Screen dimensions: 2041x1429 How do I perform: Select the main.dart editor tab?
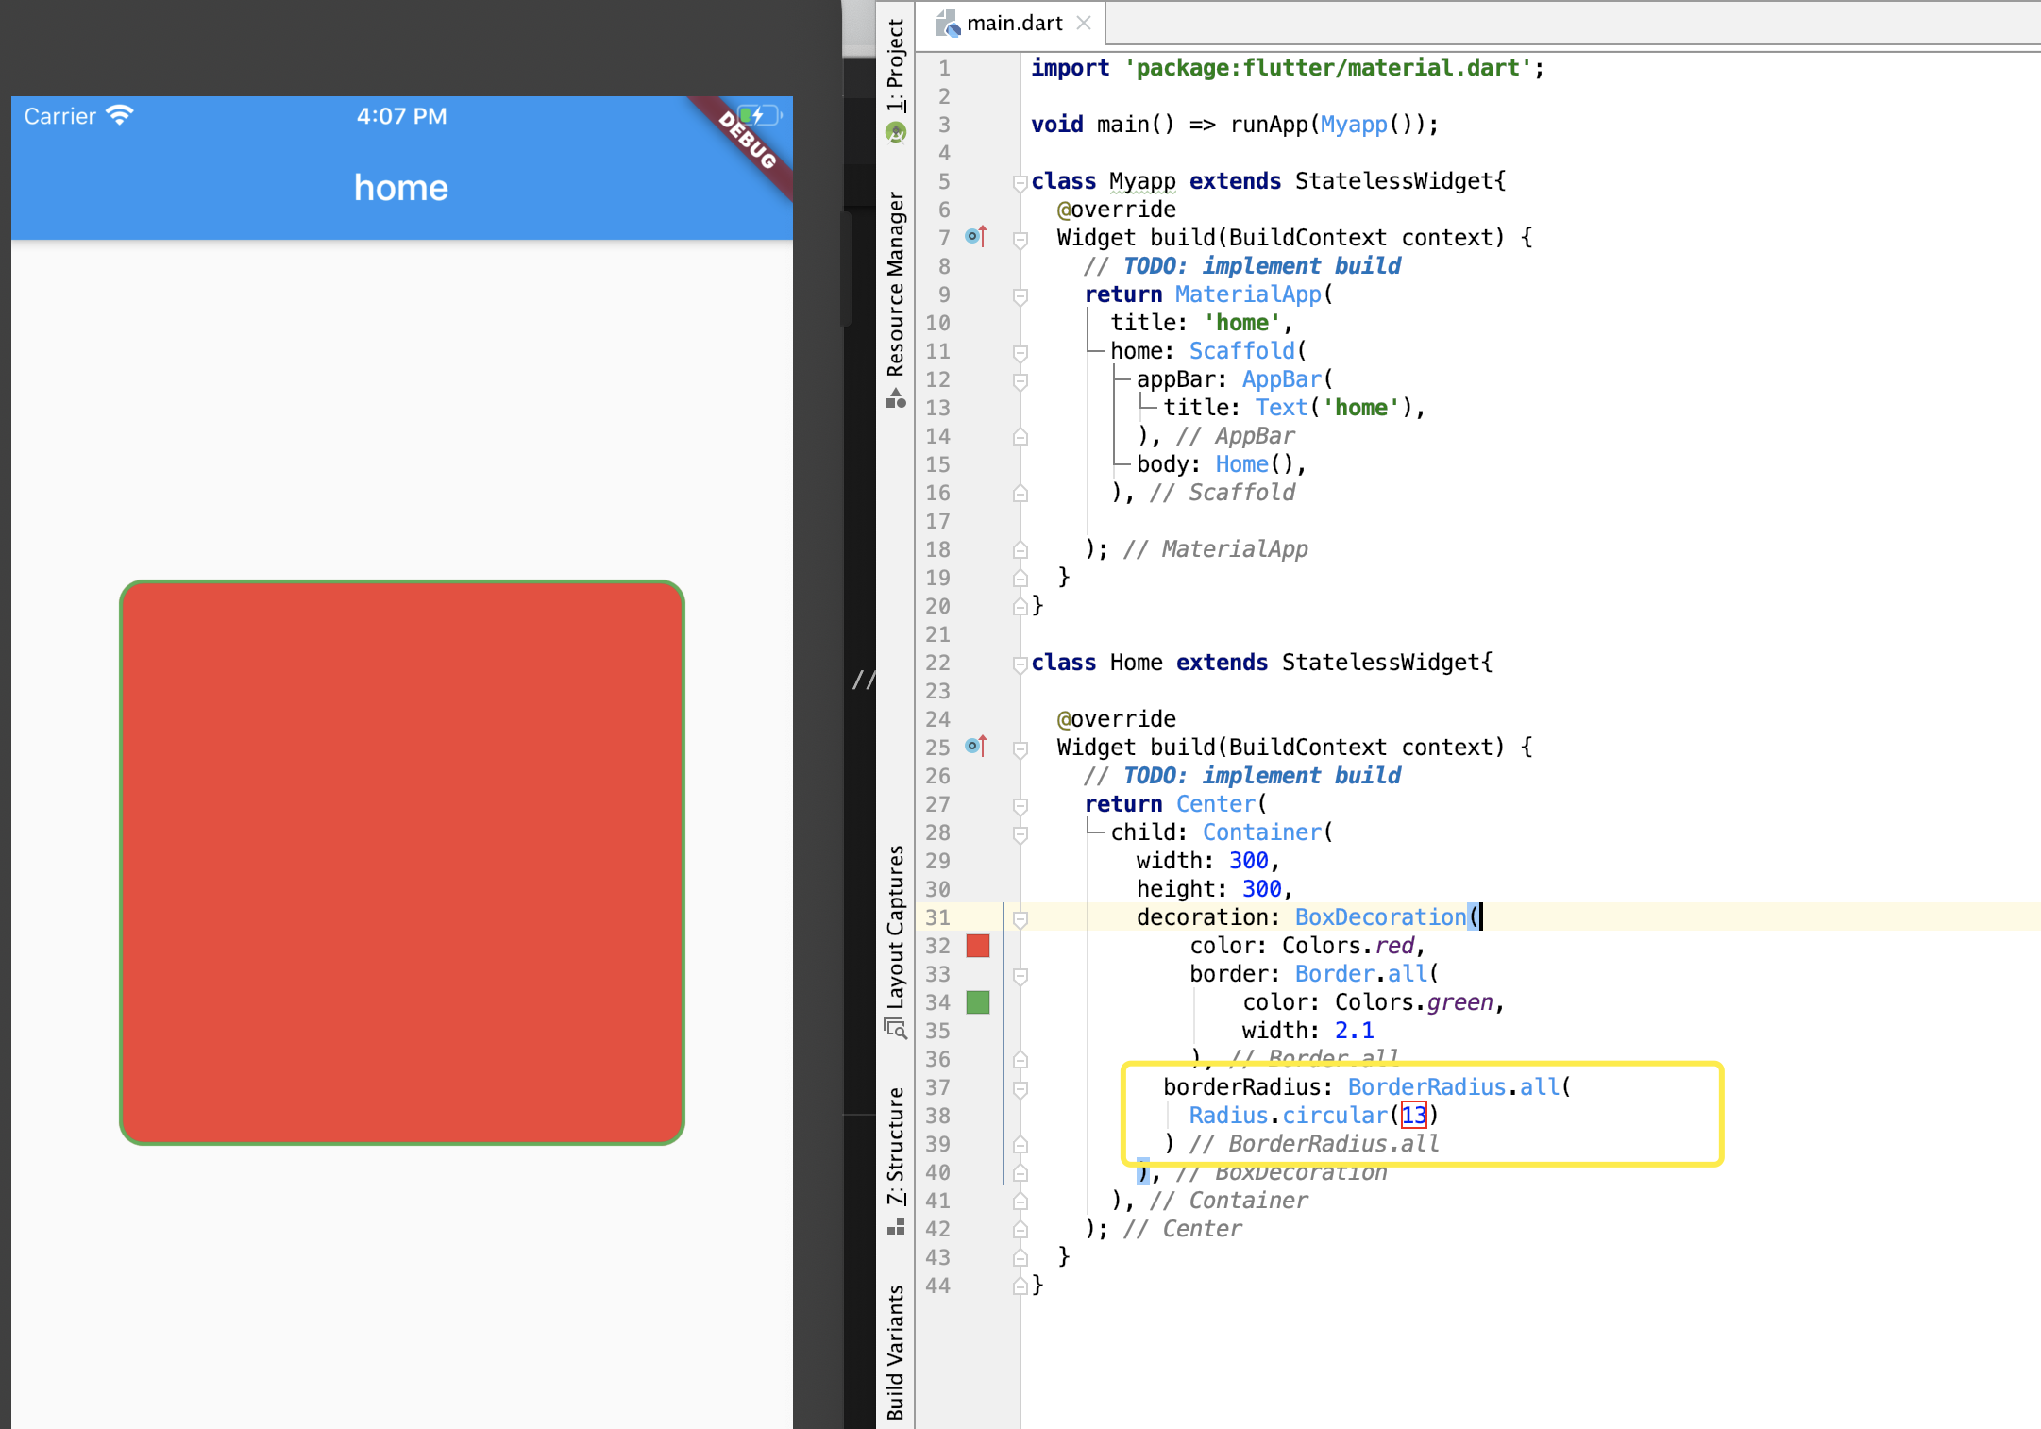coord(1014,23)
